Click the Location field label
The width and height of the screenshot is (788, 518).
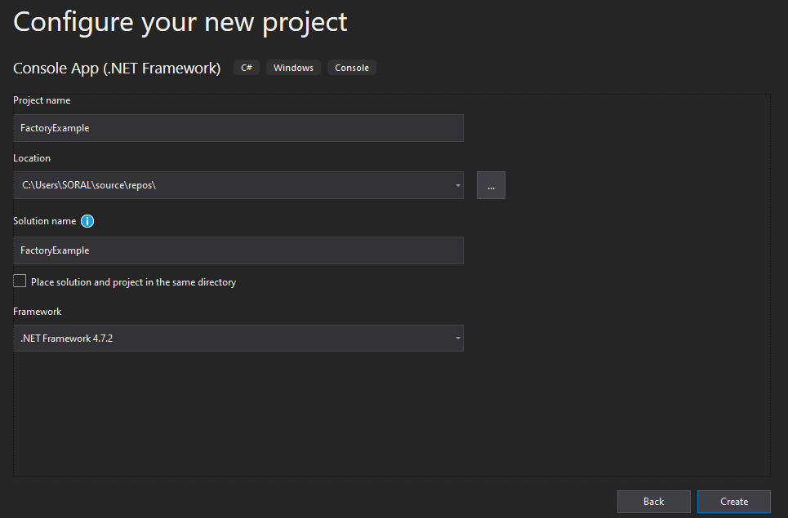click(32, 158)
